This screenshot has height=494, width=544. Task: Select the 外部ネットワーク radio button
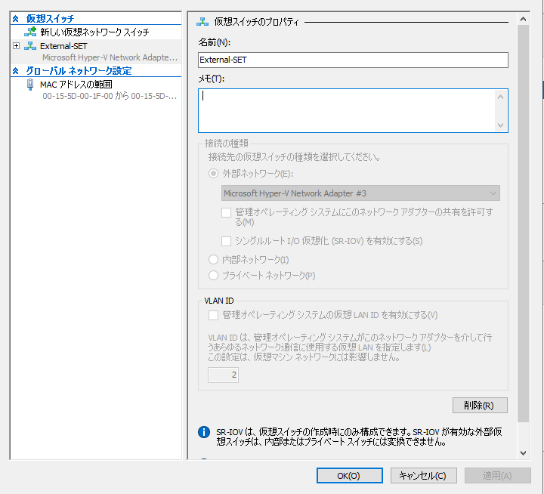coord(214,174)
